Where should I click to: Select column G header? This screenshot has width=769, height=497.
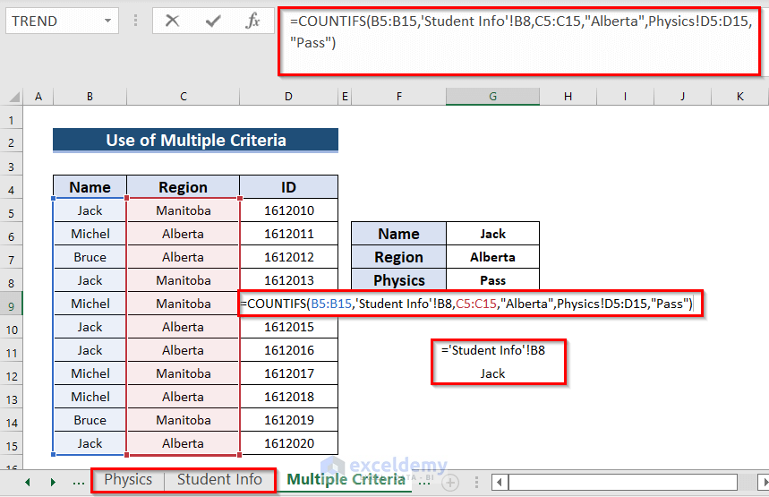tap(493, 97)
